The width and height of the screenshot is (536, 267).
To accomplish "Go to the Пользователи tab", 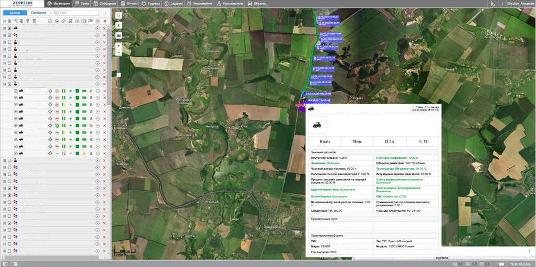I will [230, 4].
